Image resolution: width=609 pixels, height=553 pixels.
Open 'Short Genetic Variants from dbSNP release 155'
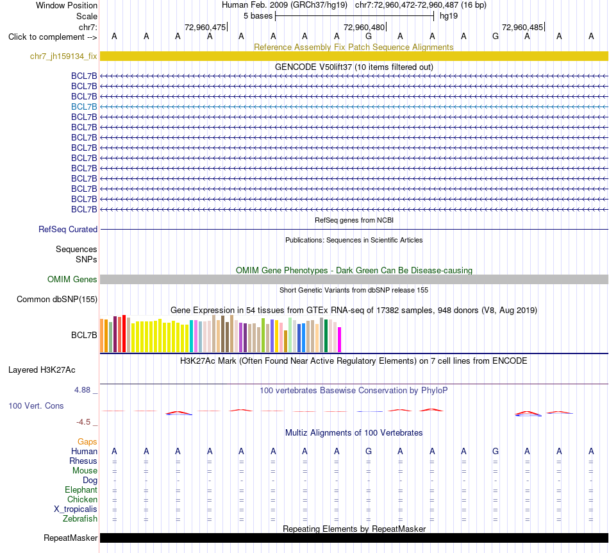tap(354, 290)
